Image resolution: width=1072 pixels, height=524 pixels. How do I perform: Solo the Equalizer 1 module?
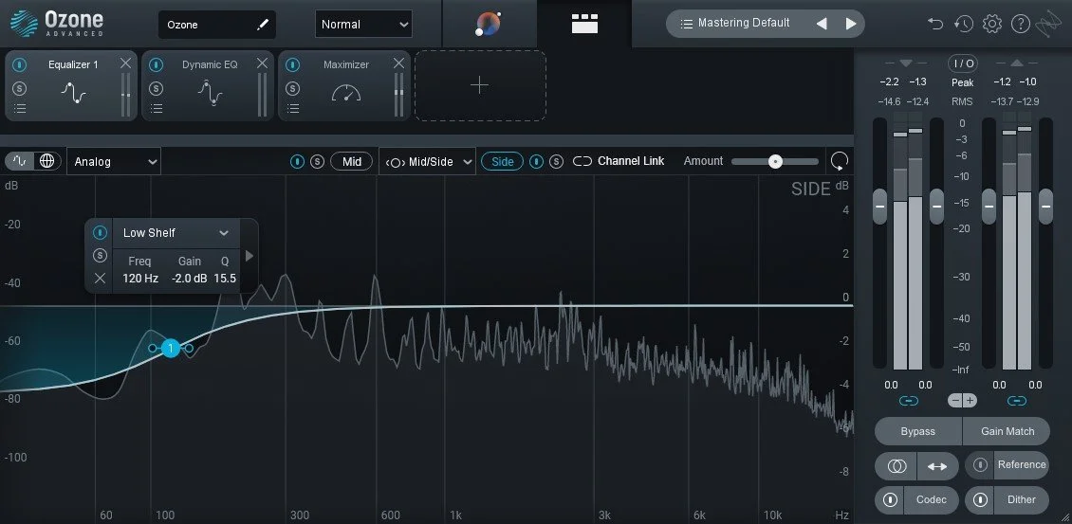(x=20, y=88)
